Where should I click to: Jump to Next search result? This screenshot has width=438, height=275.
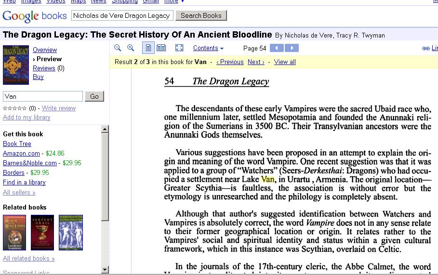click(x=256, y=62)
